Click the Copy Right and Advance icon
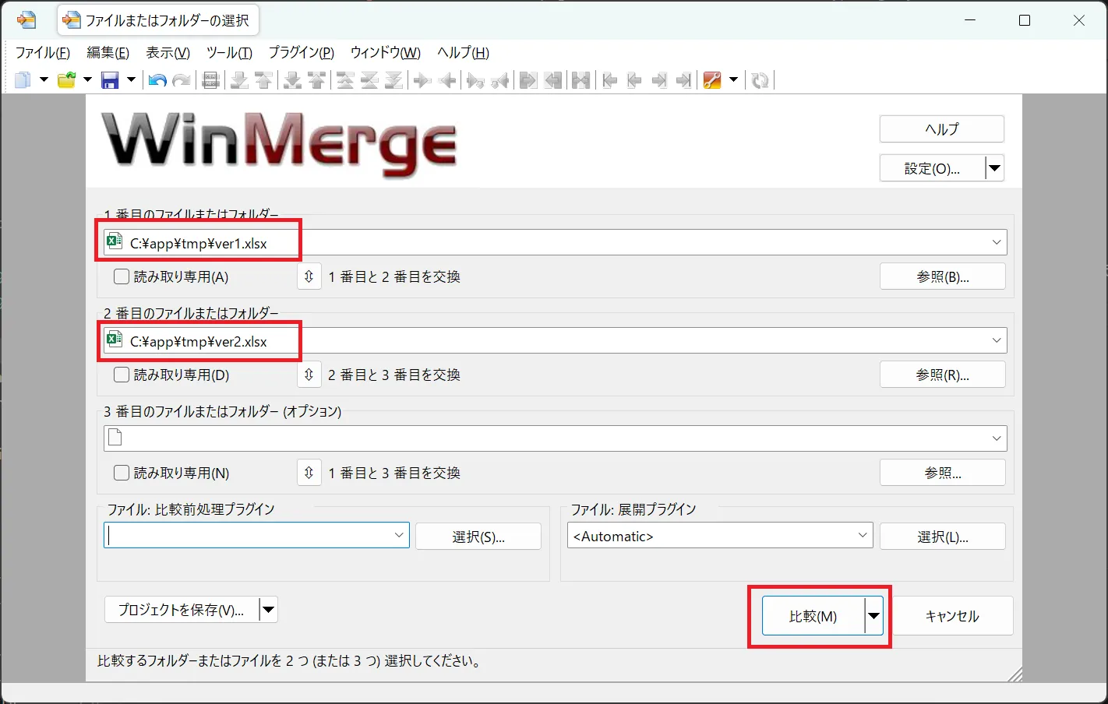 [x=475, y=79]
